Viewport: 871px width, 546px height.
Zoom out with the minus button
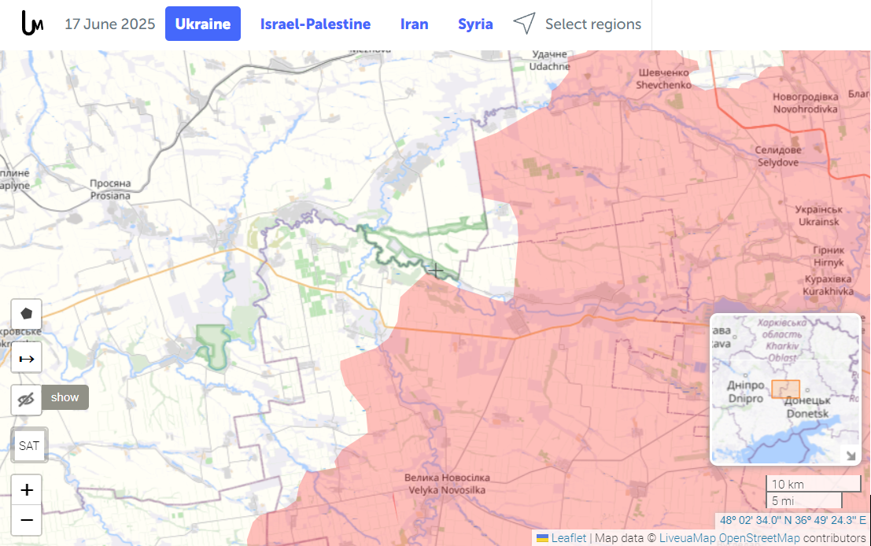(27, 521)
